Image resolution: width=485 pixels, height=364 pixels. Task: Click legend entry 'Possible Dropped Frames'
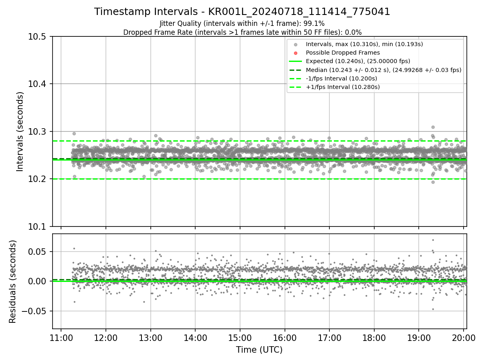coord(343,53)
